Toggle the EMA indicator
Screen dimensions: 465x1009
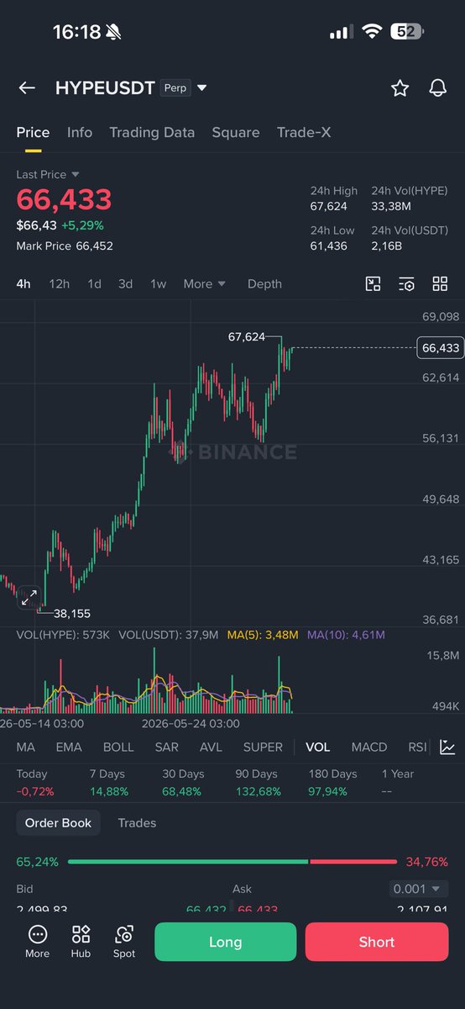(69, 747)
